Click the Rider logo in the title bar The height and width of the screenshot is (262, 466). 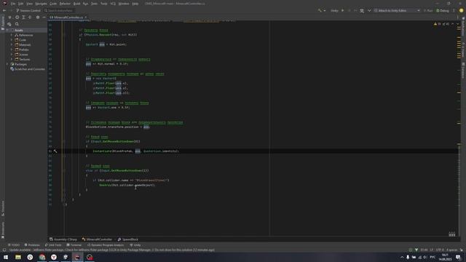coord(4,4)
